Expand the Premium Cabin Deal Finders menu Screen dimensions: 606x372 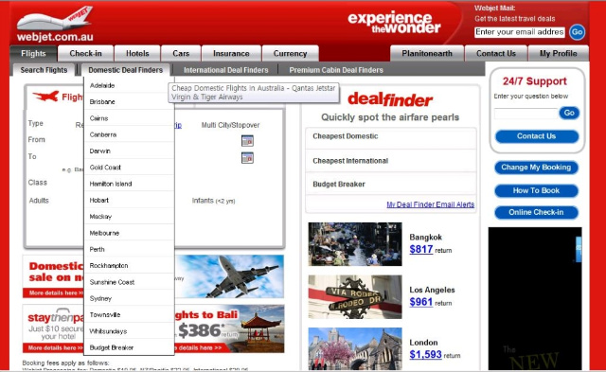336,70
